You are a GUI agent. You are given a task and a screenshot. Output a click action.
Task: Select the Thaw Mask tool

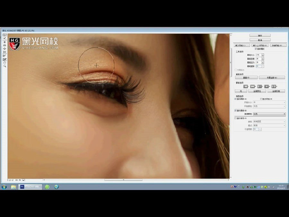click(x=4, y=59)
